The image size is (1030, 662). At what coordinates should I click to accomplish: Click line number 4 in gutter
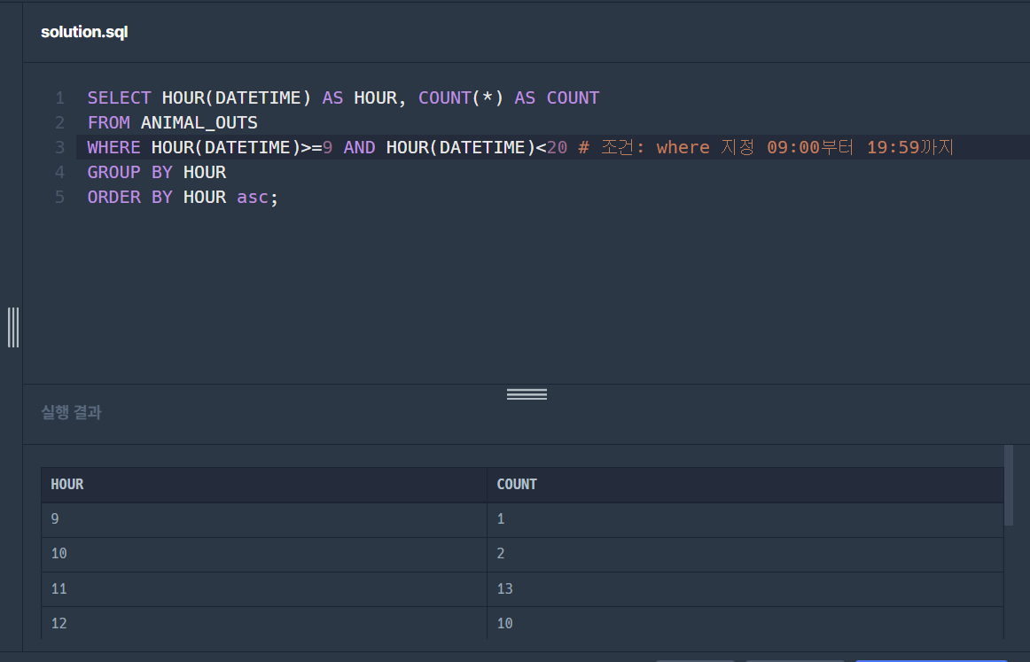(x=59, y=172)
